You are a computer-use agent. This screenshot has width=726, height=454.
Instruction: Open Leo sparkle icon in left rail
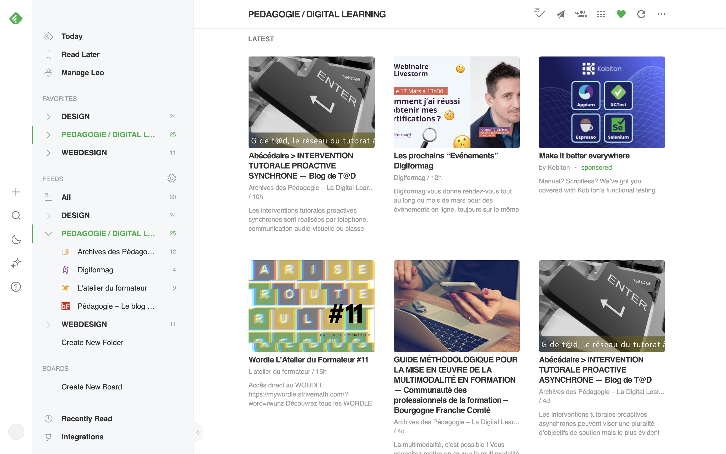tap(16, 263)
